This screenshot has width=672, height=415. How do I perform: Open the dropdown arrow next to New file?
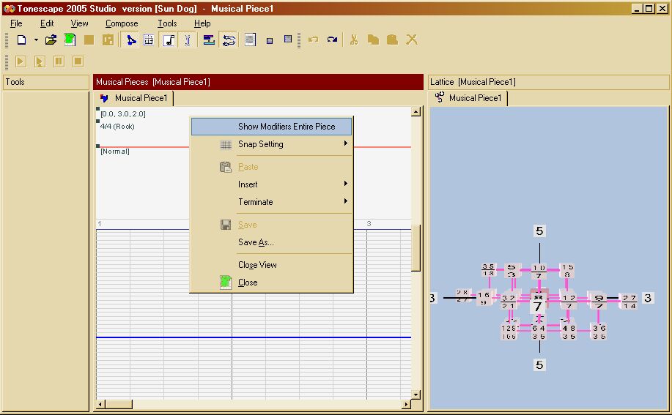click(x=36, y=40)
